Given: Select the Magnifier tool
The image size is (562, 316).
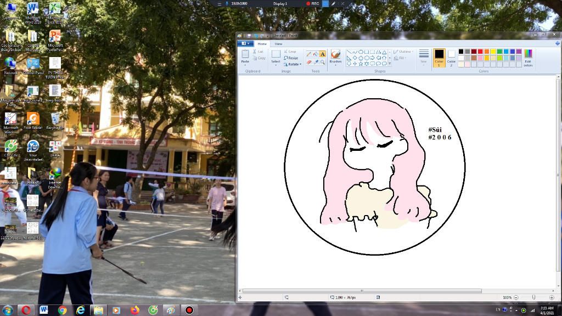Looking at the screenshot, I should coord(323,62).
